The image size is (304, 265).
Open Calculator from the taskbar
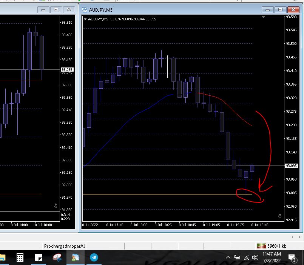(20, 257)
